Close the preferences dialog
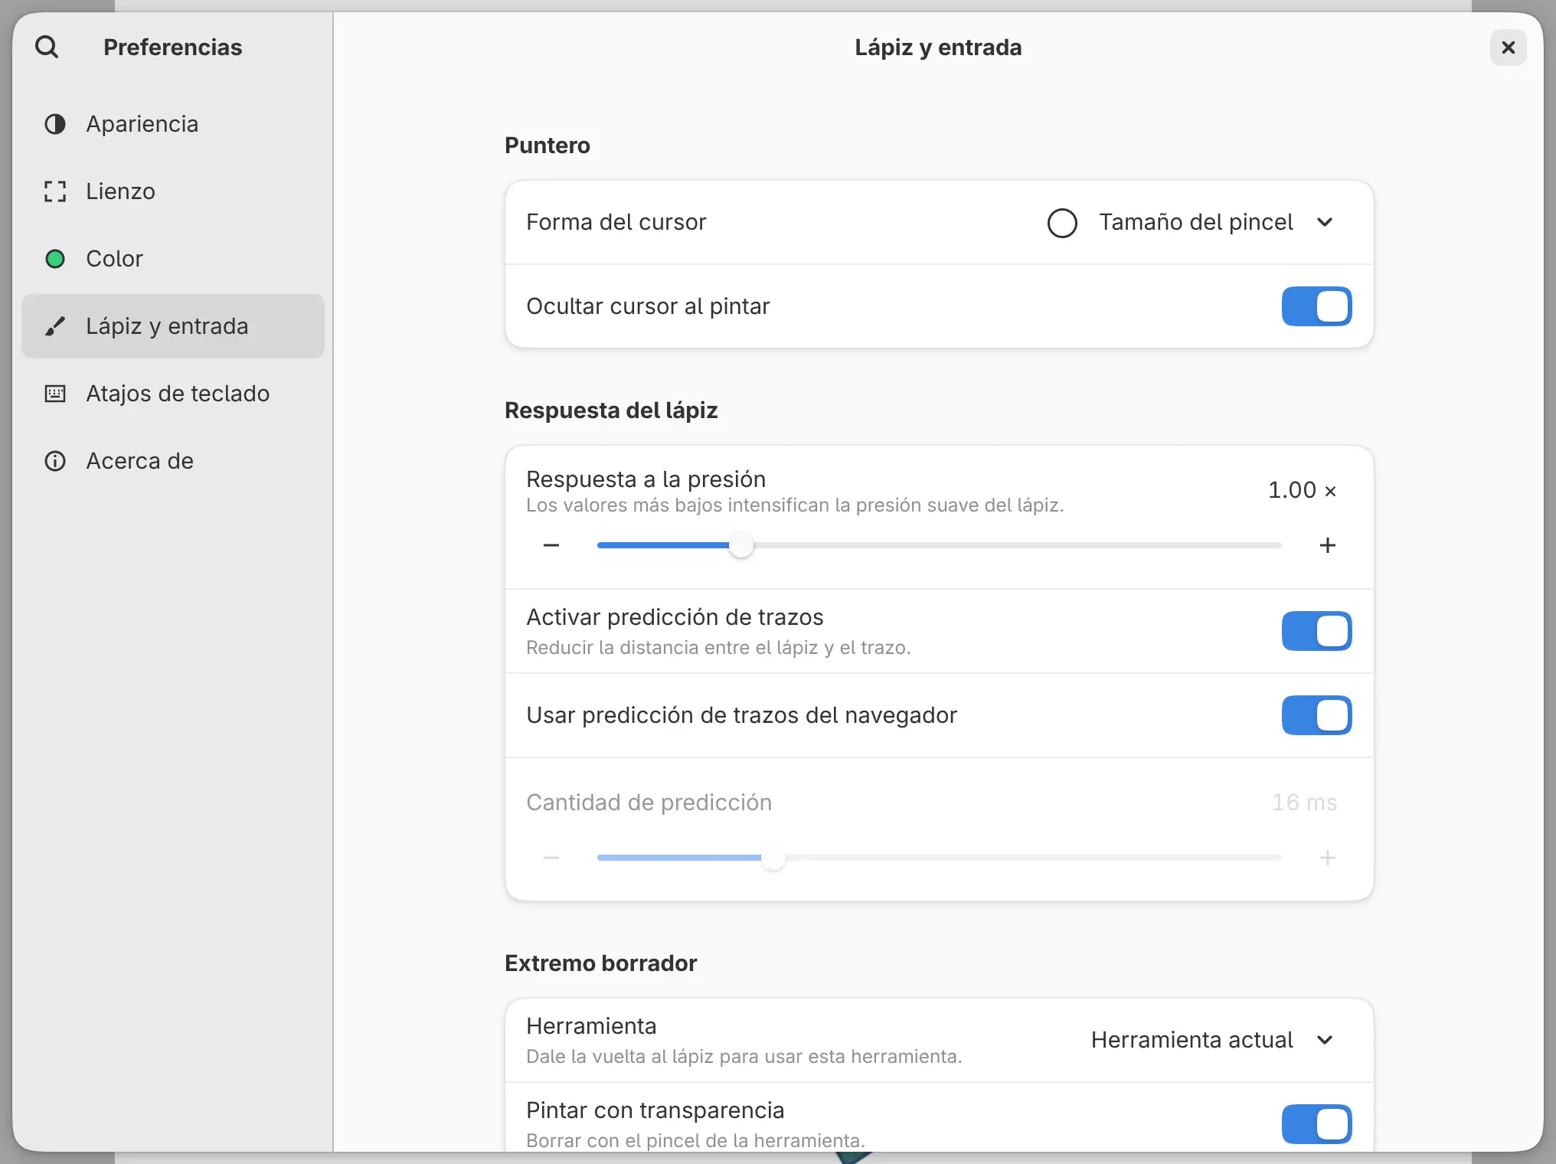1556x1164 pixels. pyautogui.click(x=1509, y=47)
